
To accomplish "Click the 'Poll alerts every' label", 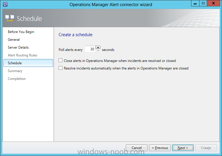I will (x=70, y=50).
